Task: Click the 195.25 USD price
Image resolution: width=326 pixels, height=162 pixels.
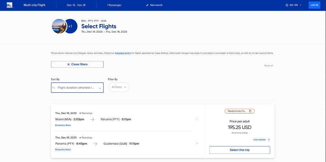Action: pyautogui.click(x=240, y=127)
